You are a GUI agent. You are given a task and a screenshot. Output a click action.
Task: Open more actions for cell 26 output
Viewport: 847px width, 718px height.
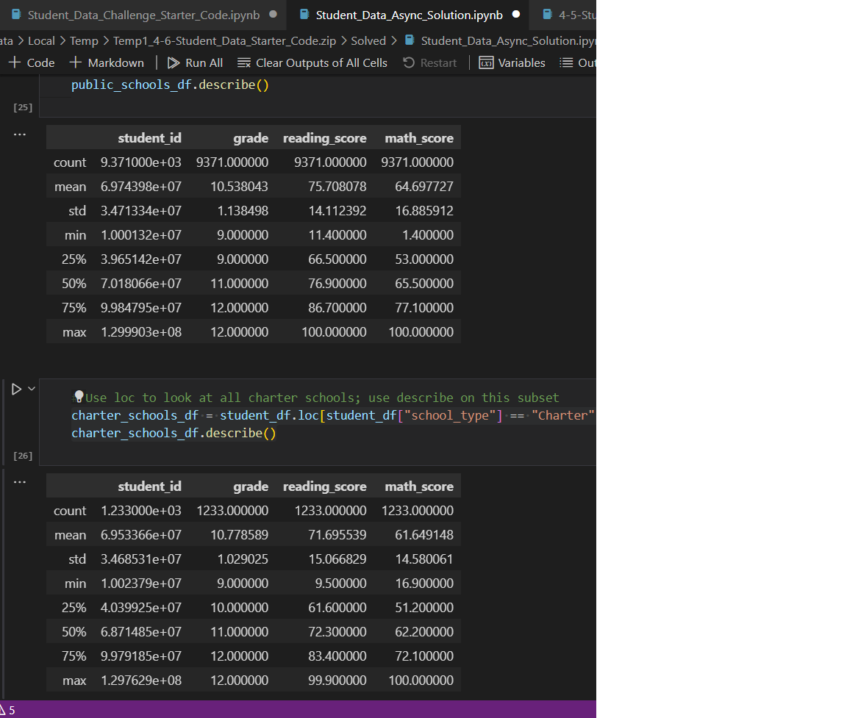click(19, 481)
